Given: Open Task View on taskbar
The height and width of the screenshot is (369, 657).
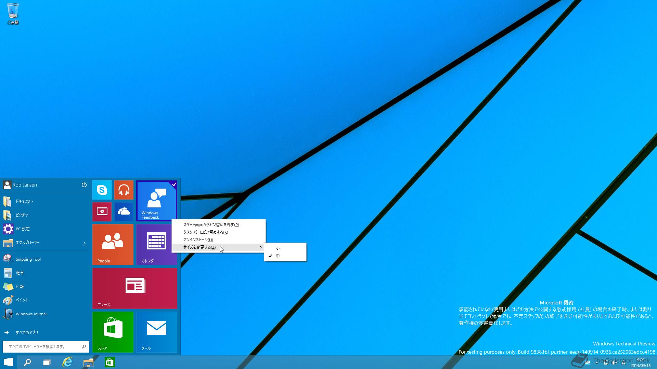Looking at the screenshot, I should [47, 362].
